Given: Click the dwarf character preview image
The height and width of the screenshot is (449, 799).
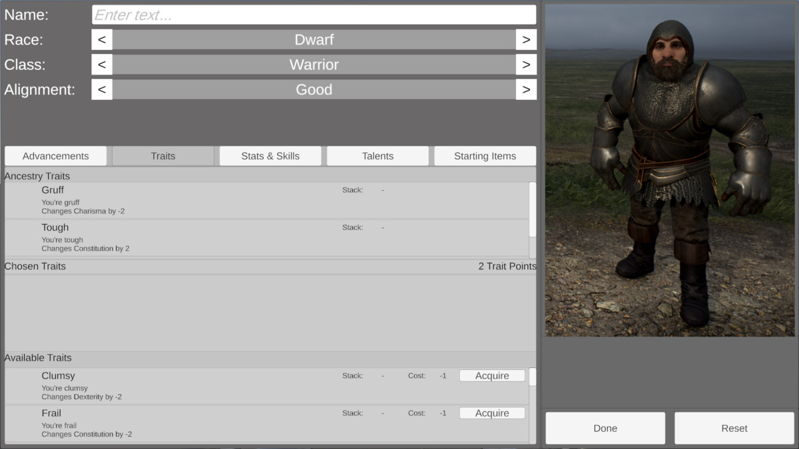Looking at the screenshot, I should click(x=670, y=170).
